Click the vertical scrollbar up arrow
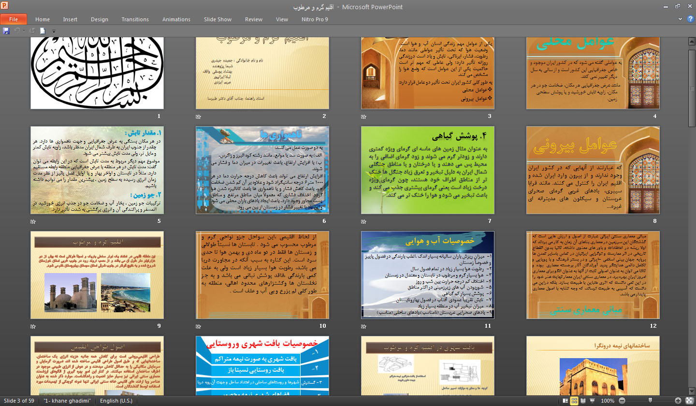 click(x=692, y=41)
